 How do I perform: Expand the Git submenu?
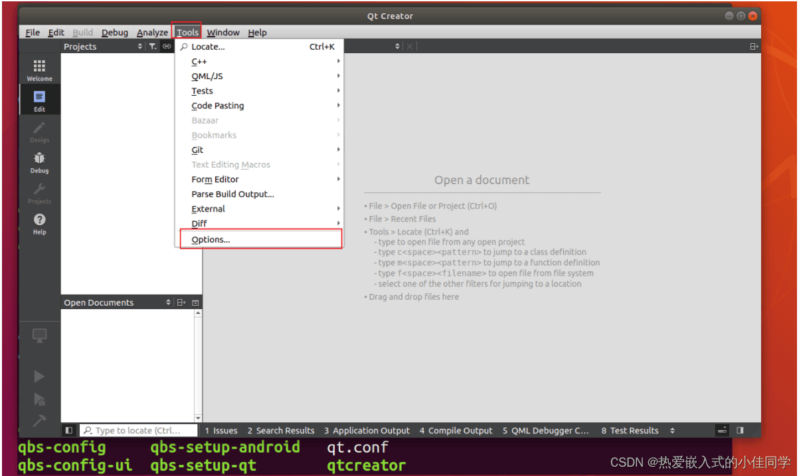pos(259,150)
